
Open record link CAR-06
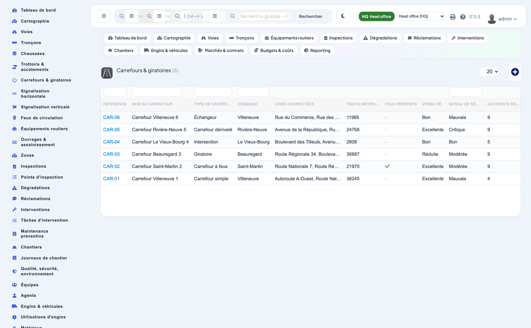pos(111,117)
